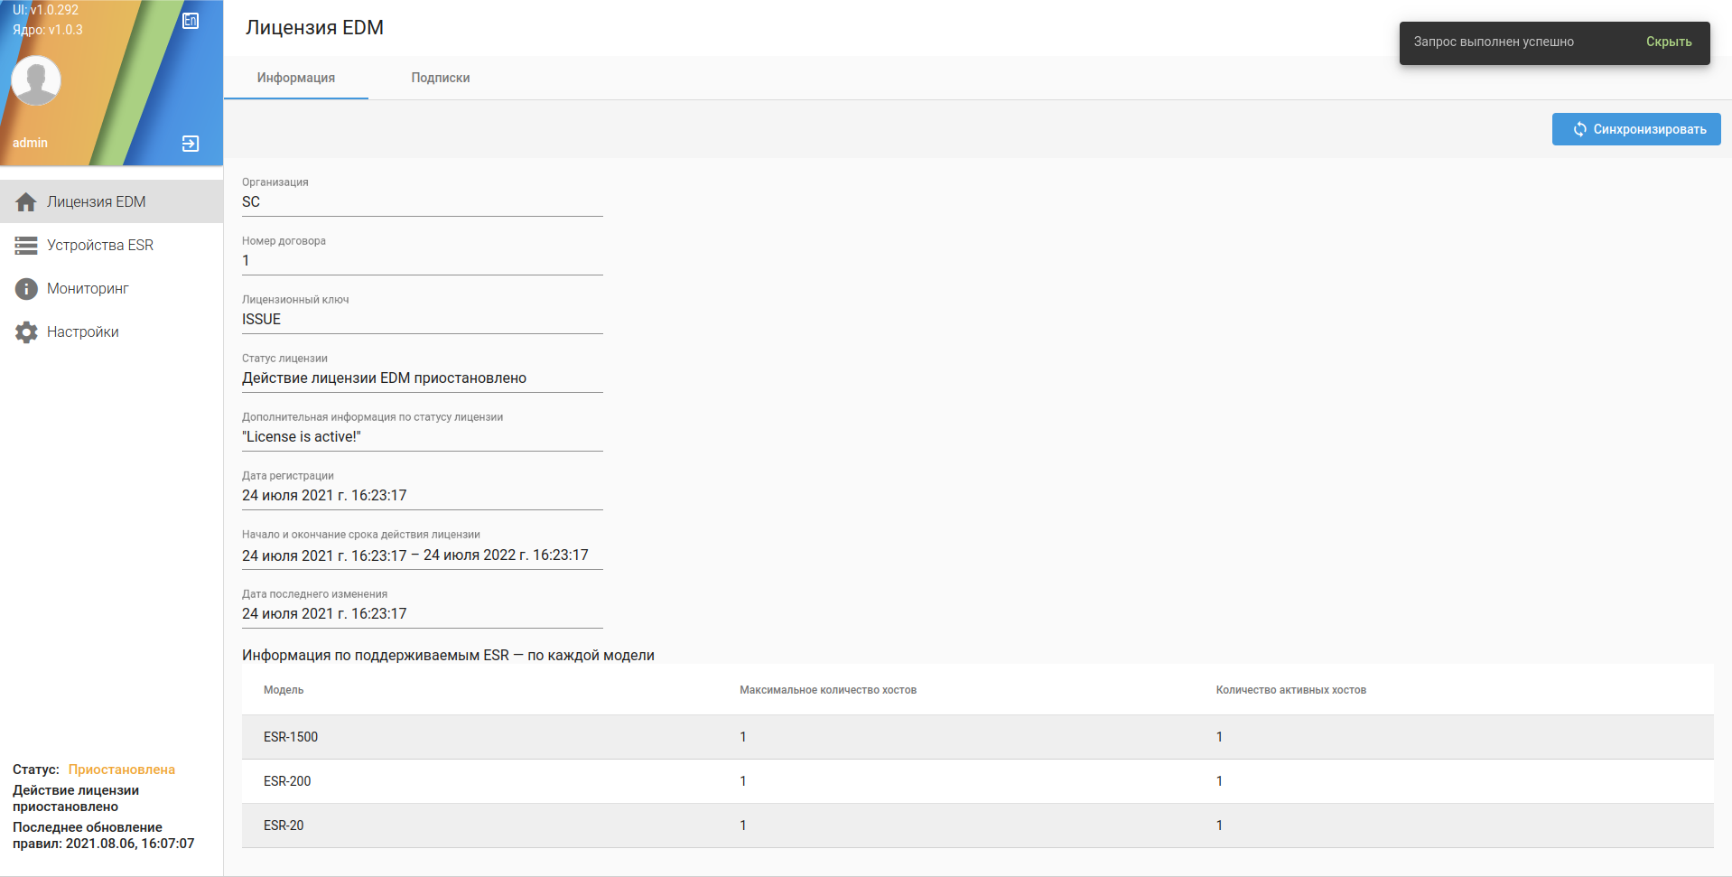
Task: Select the ESR-1500 table row
Action: [977, 737]
